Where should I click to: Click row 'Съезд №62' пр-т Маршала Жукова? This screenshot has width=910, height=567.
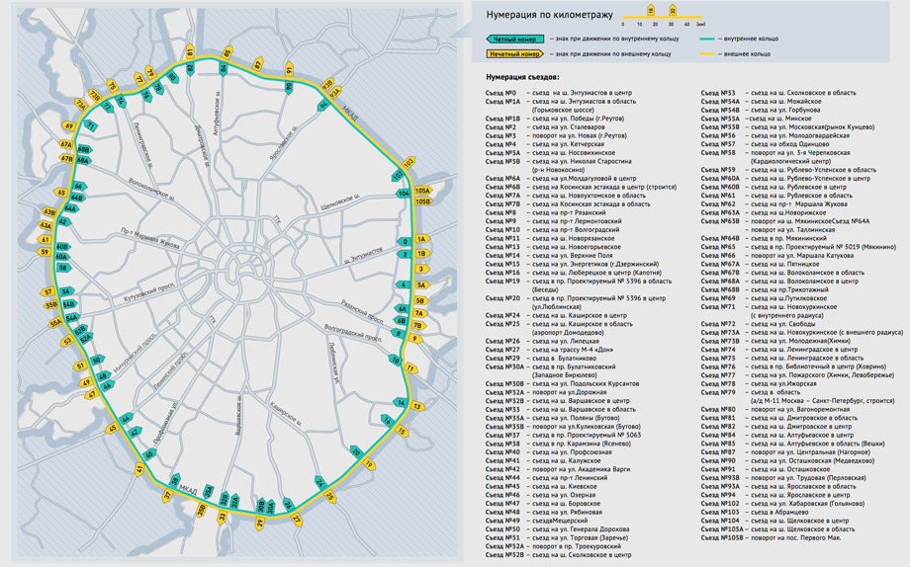tap(775, 204)
